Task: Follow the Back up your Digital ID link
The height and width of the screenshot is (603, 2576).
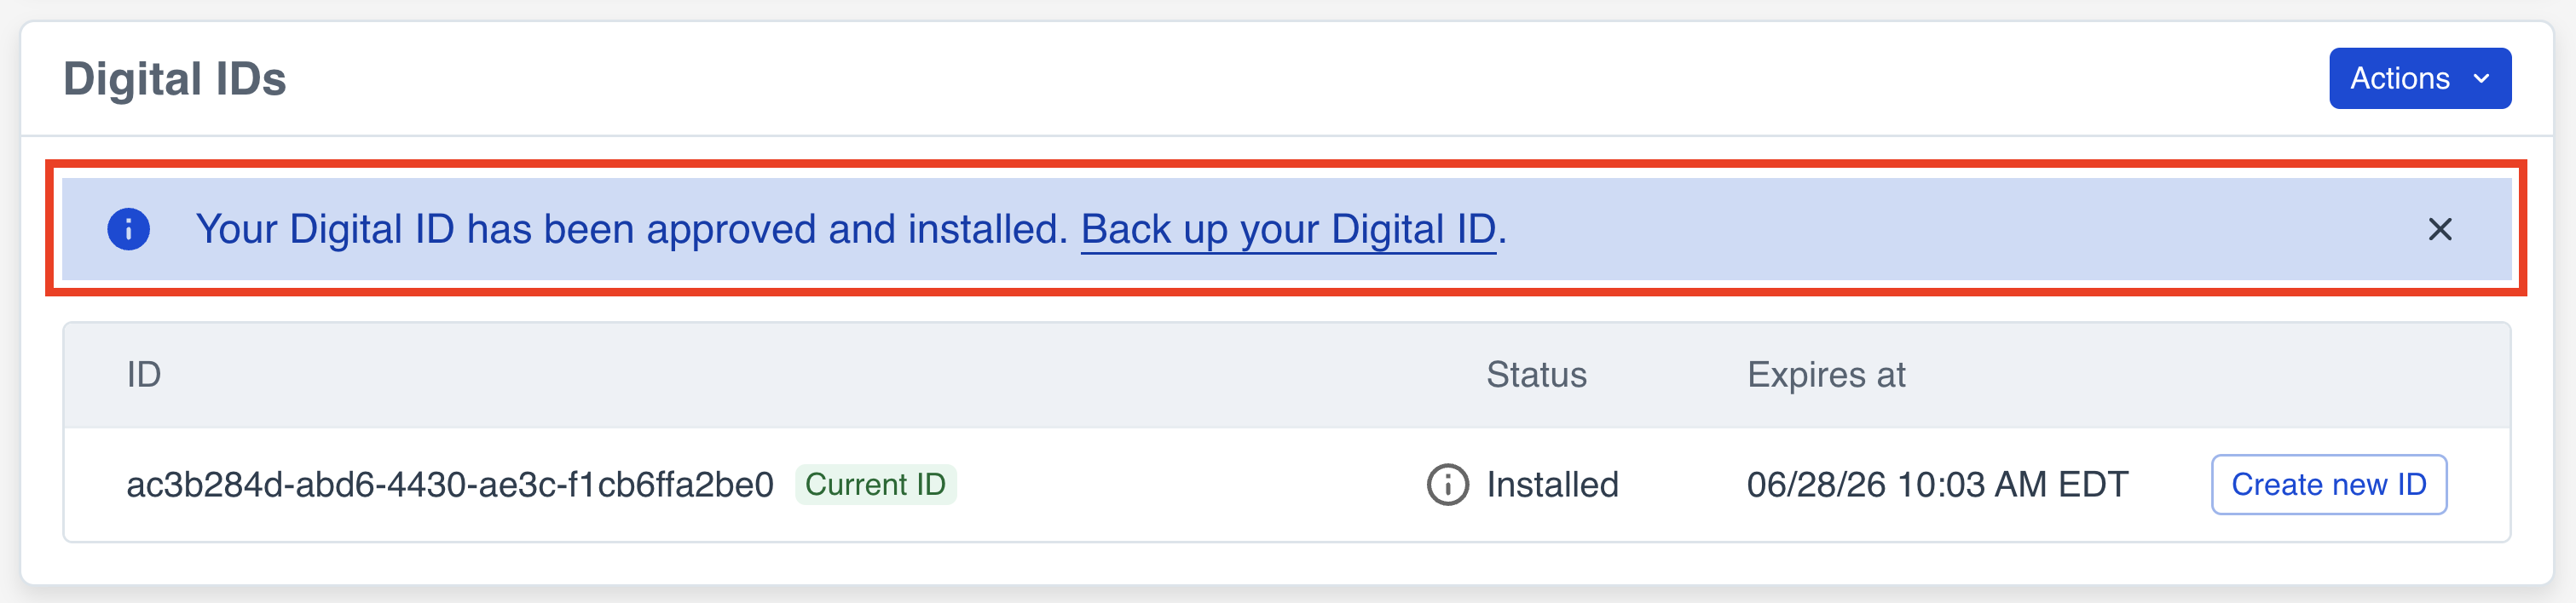Action: coord(1288,230)
